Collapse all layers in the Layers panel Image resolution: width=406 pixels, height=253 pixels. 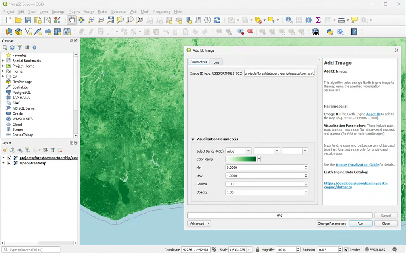(53, 150)
